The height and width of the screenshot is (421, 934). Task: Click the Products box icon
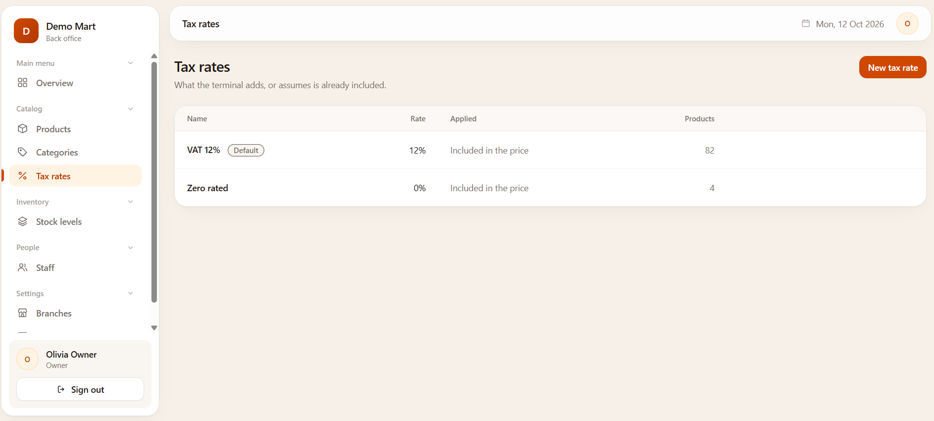pos(22,129)
